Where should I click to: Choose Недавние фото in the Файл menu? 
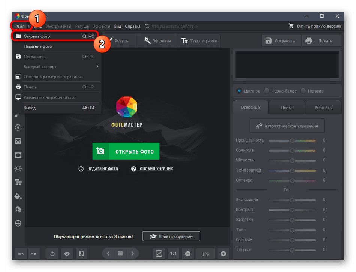click(x=57, y=46)
